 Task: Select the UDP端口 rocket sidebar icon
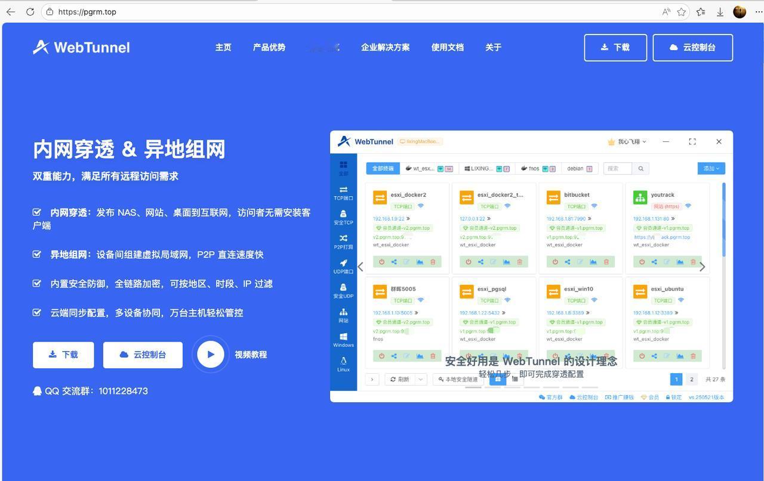point(343,266)
